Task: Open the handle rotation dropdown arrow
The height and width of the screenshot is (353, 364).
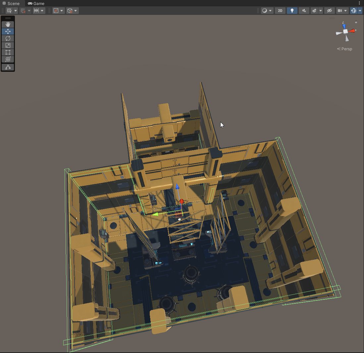Action: pos(76,11)
